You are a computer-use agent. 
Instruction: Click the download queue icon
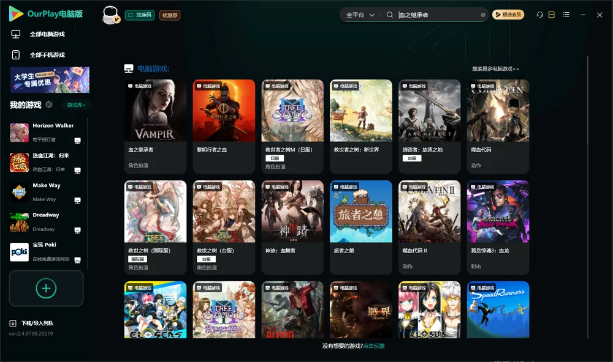[13, 323]
